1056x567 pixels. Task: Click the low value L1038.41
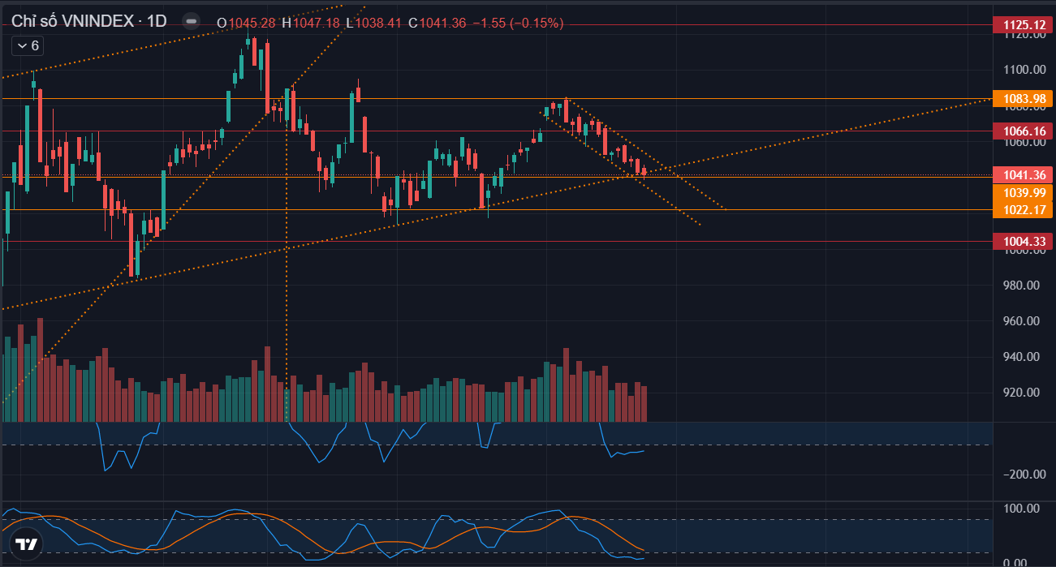[x=373, y=23]
